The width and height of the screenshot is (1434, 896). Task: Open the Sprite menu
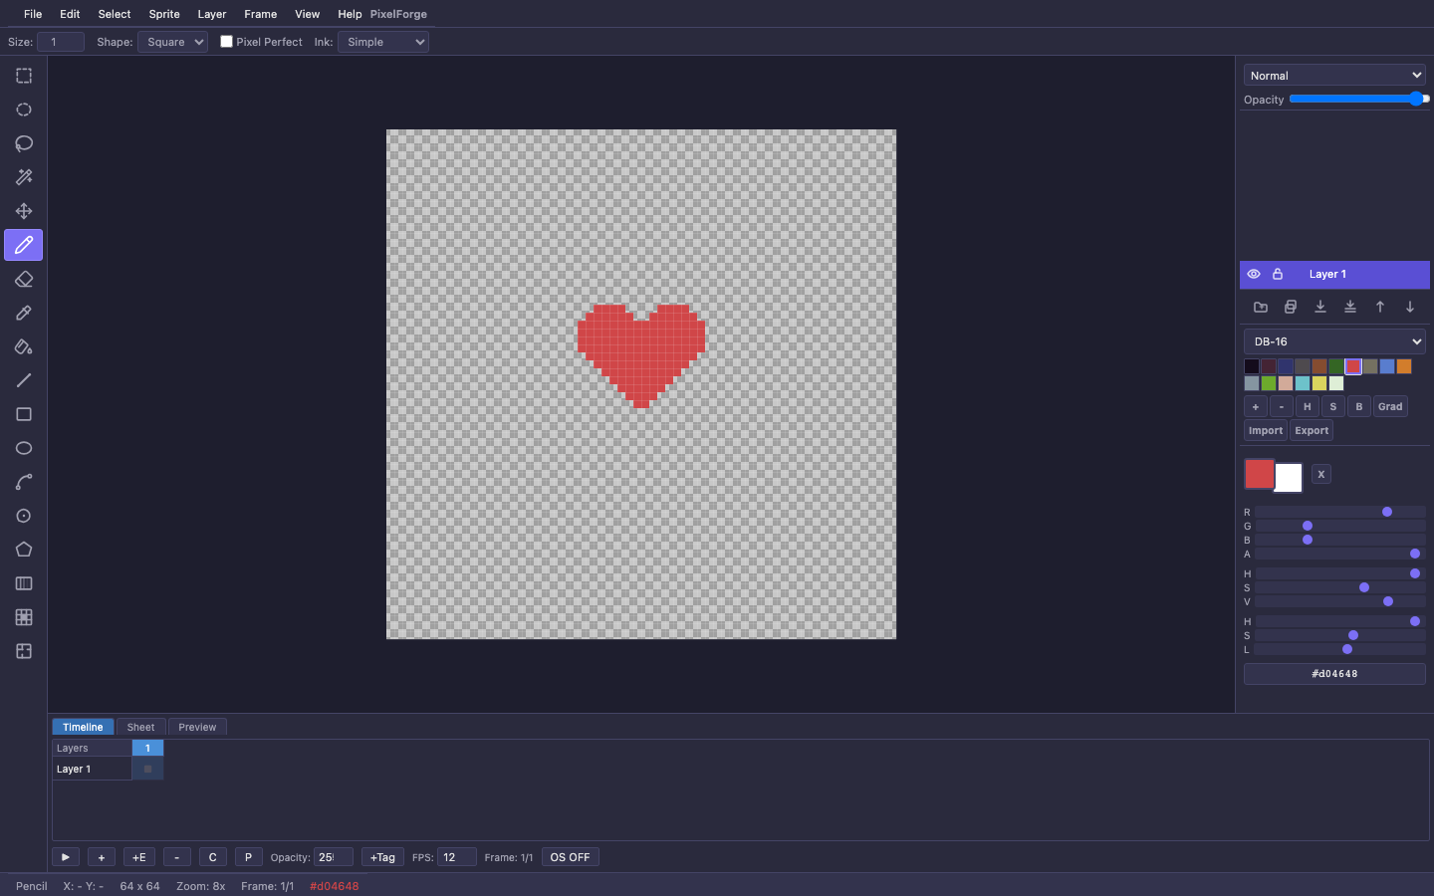tap(164, 14)
